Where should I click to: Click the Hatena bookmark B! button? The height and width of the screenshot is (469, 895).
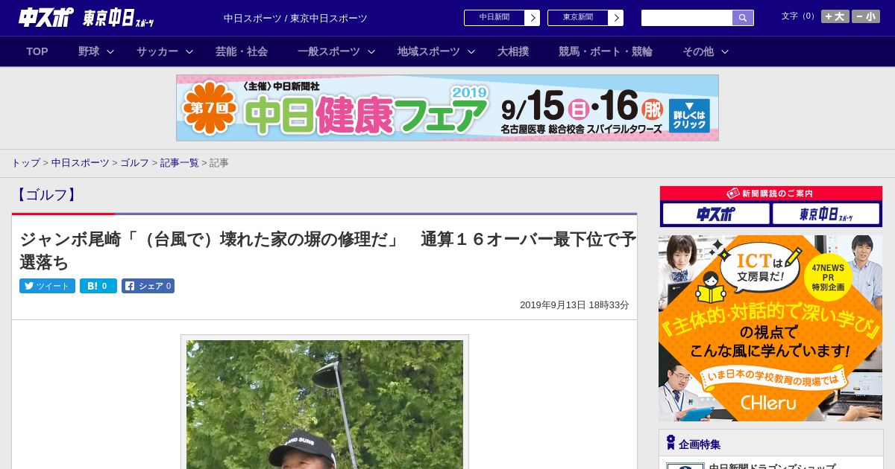98,286
